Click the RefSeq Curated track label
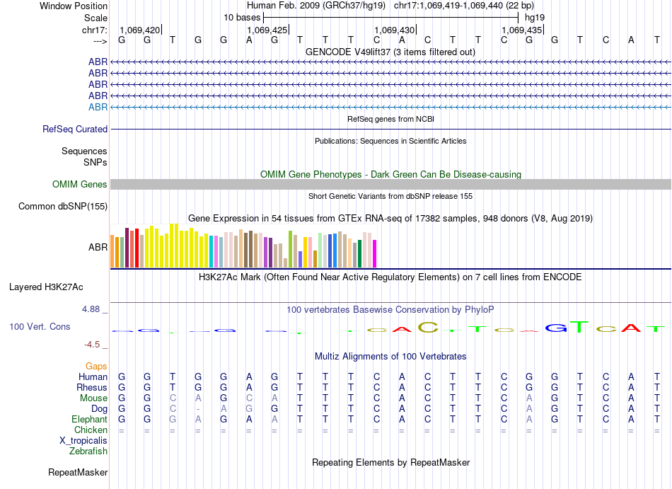672x489 pixels. pyautogui.click(x=75, y=129)
